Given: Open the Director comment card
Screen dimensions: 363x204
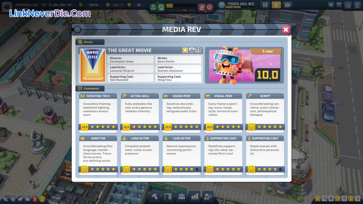Looking at the screenshot, I should 98,155.
